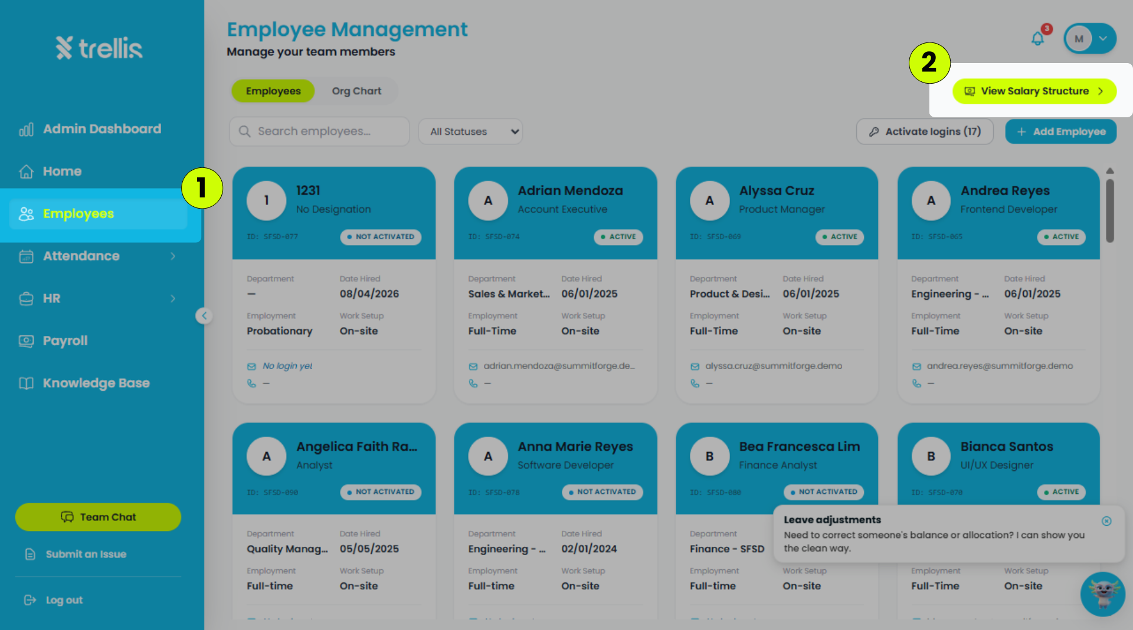Click Activate logins (17) button
Screen dimensions: 1133x630
point(925,131)
